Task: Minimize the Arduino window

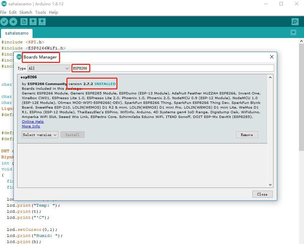Action: click(x=266, y=4)
